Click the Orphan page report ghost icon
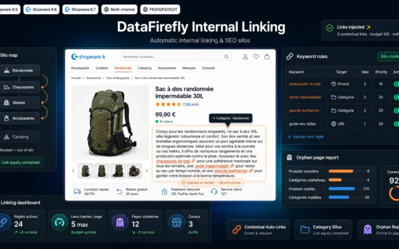Viewport: 399px width, 249px height. [x=289, y=157]
